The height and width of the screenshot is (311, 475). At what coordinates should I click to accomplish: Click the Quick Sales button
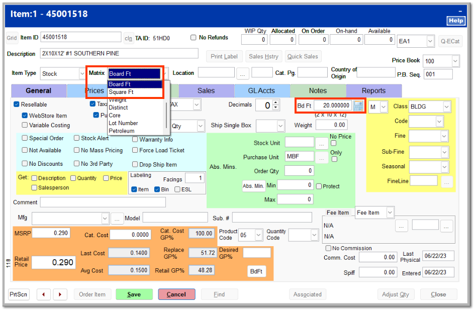303,57
